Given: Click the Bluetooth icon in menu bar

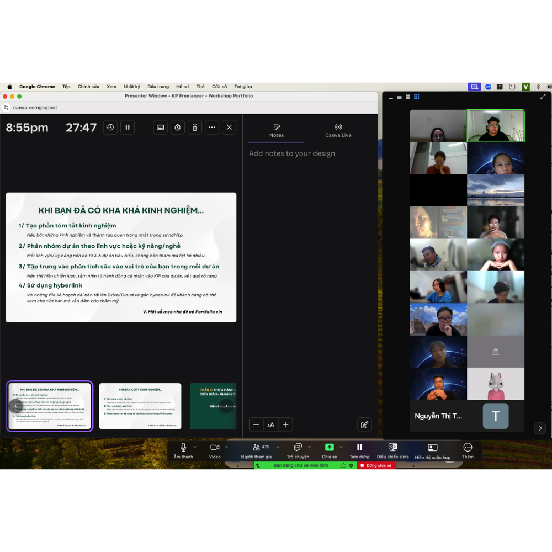Looking at the screenshot, I should (x=538, y=87).
